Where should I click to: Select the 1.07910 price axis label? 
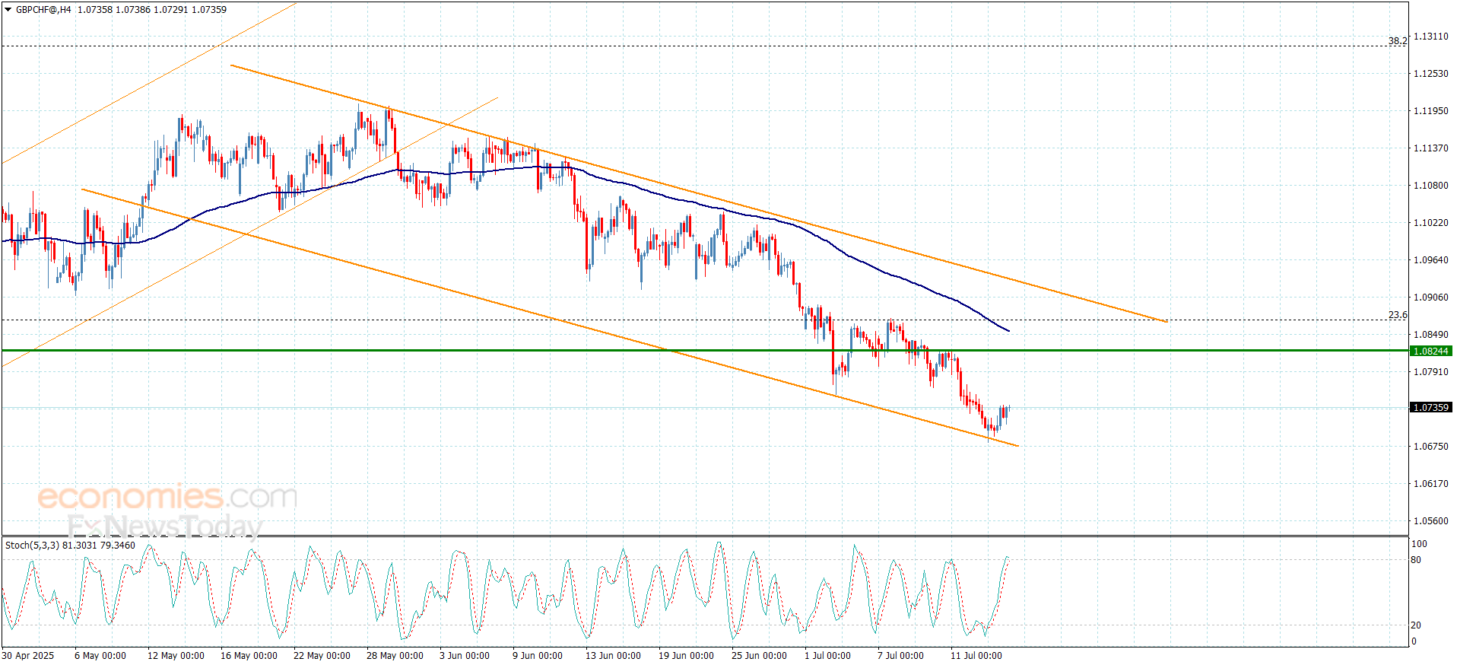pos(1430,371)
